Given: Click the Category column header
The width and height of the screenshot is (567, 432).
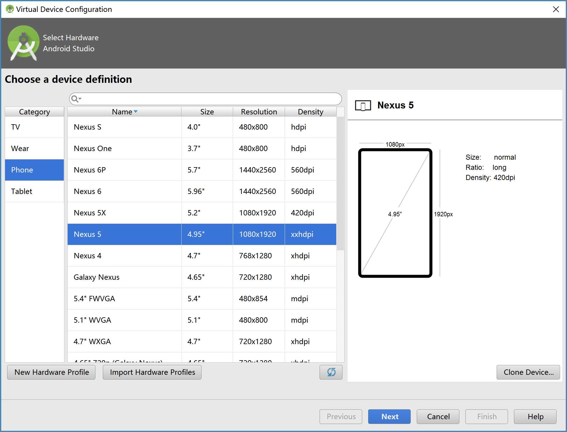Looking at the screenshot, I should pos(34,112).
